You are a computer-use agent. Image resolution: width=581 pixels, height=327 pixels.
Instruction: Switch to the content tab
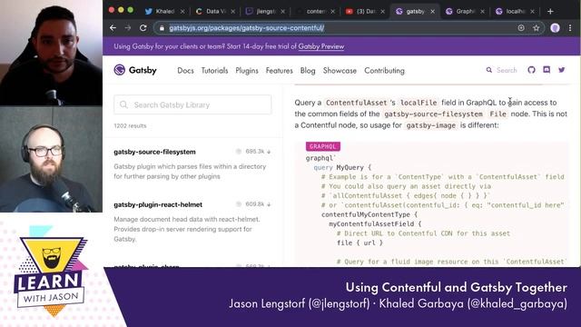pos(315,12)
